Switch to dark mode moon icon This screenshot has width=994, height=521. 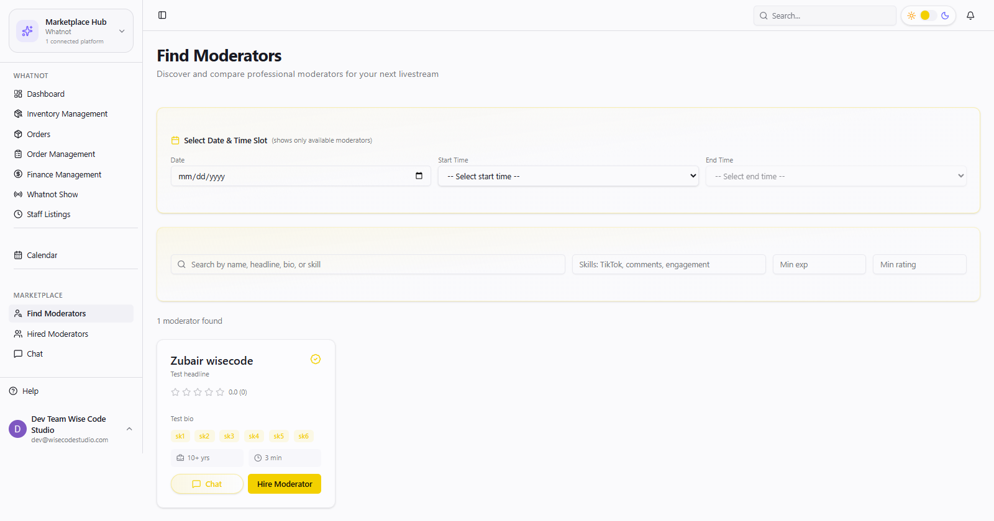pos(945,16)
